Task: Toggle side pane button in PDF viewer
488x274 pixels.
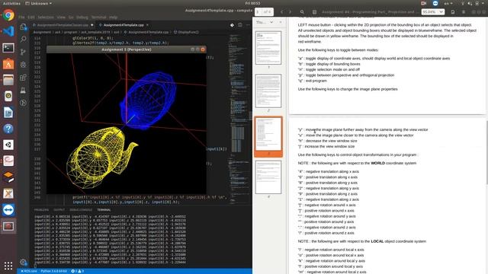Action: [315, 12]
